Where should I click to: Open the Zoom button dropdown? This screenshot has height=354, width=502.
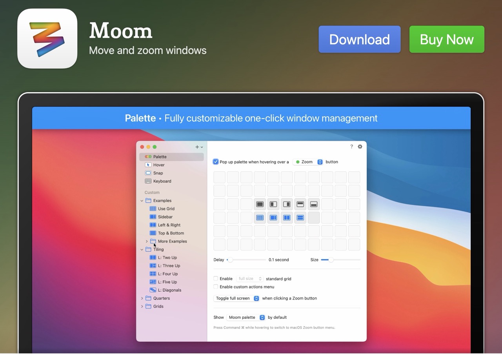click(x=308, y=162)
